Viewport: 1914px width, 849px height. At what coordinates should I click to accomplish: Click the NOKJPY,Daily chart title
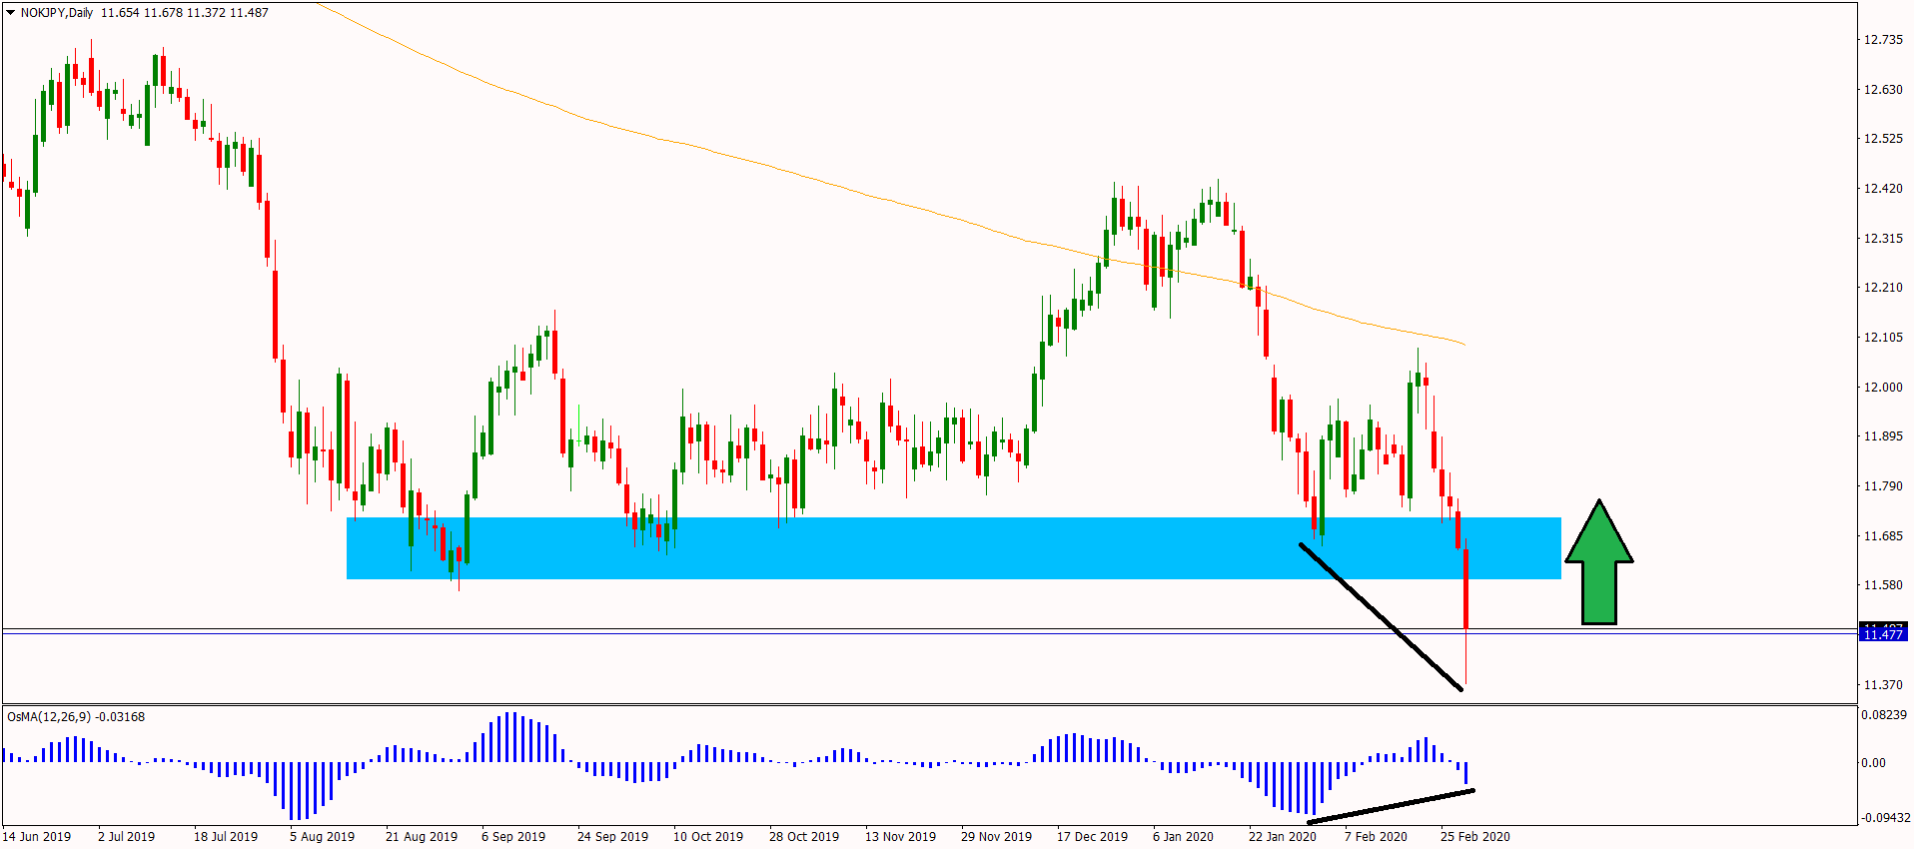[x=57, y=13]
